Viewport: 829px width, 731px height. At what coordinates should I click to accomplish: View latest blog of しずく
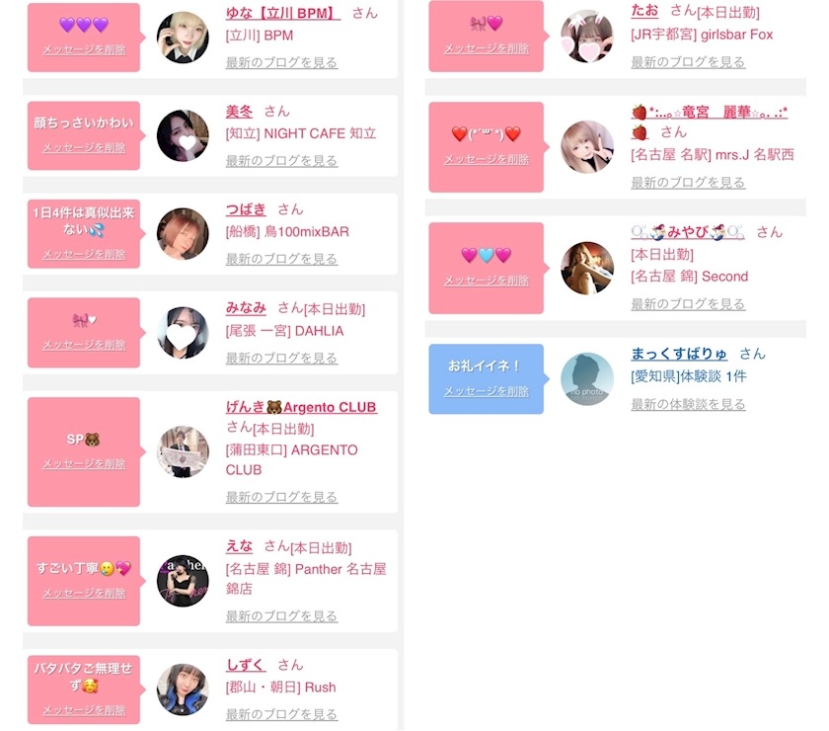(281, 714)
